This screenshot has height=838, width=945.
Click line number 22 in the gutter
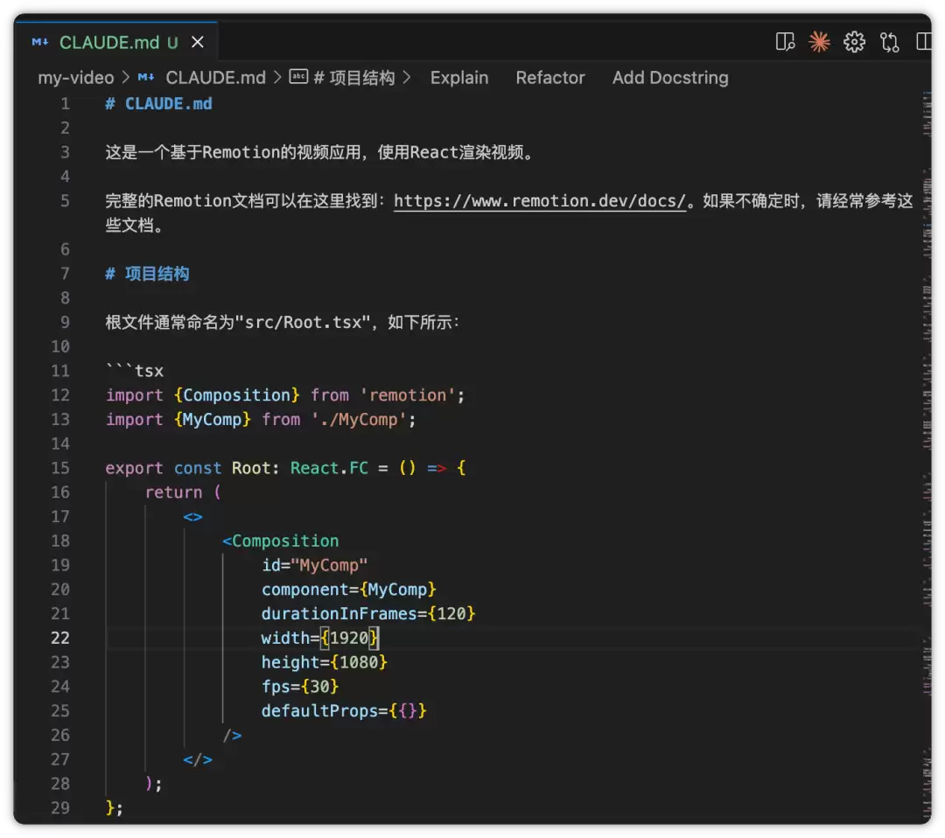[x=59, y=638]
